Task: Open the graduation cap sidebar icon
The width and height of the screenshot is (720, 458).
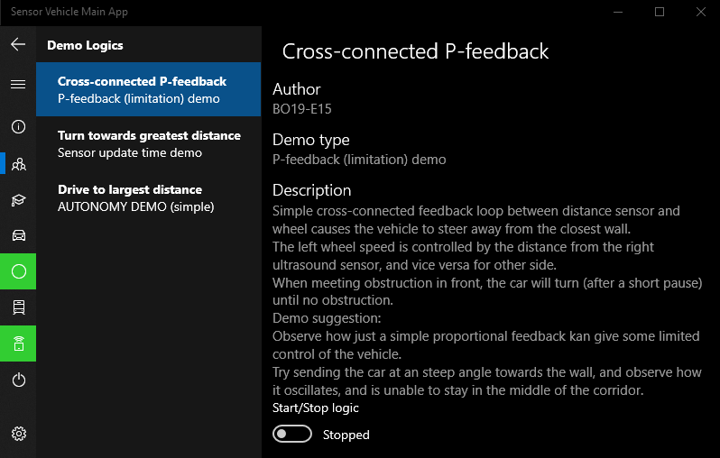Action: 18,199
